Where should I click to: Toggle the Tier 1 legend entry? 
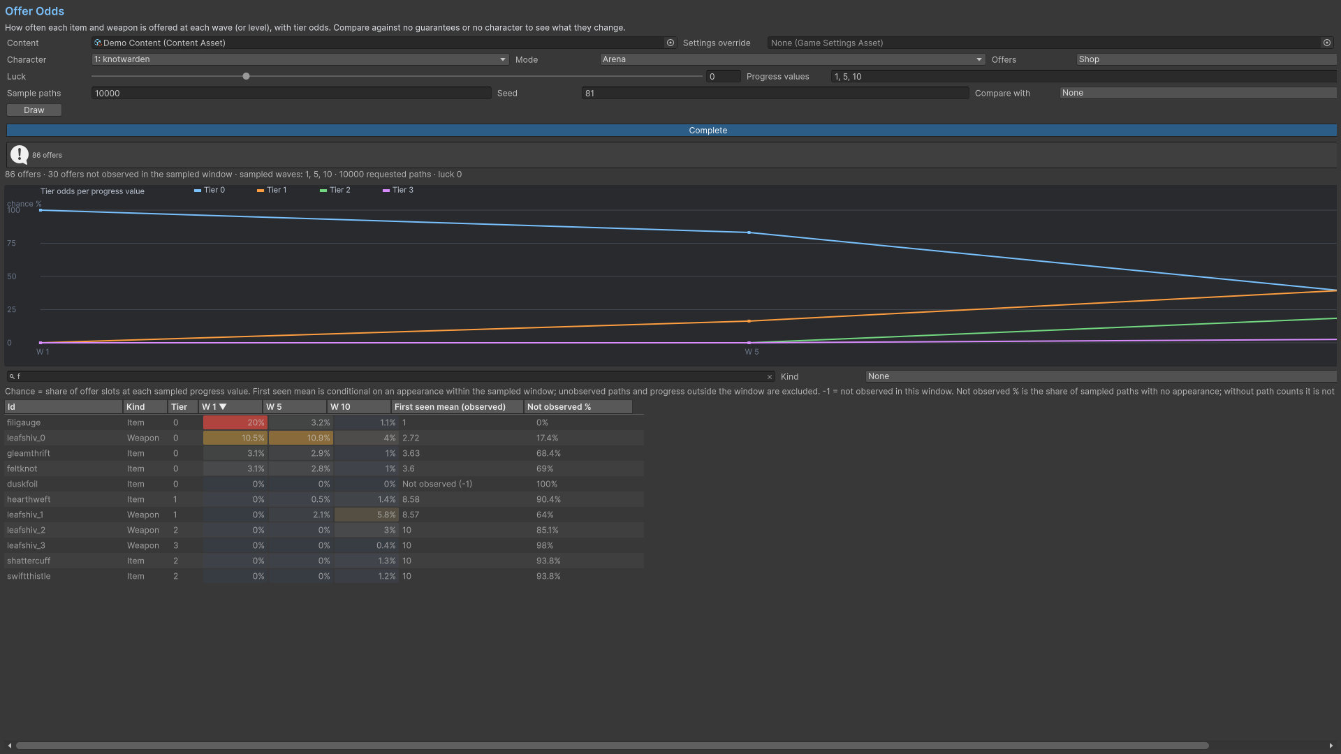pos(272,190)
